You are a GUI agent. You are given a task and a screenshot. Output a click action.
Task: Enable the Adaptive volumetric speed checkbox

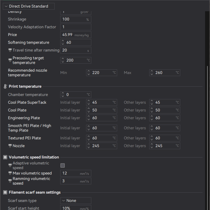pyautogui.click(x=62, y=165)
